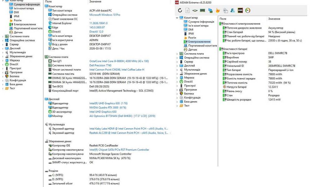Click the Internet Explorer icon in the summary list
The image size is (312, 187).
click(50, 23)
